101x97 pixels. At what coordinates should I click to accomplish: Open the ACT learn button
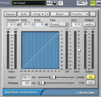tap(82, 3)
